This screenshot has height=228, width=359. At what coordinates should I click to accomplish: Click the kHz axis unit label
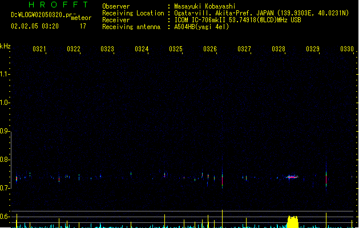click(x=5, y=46)
